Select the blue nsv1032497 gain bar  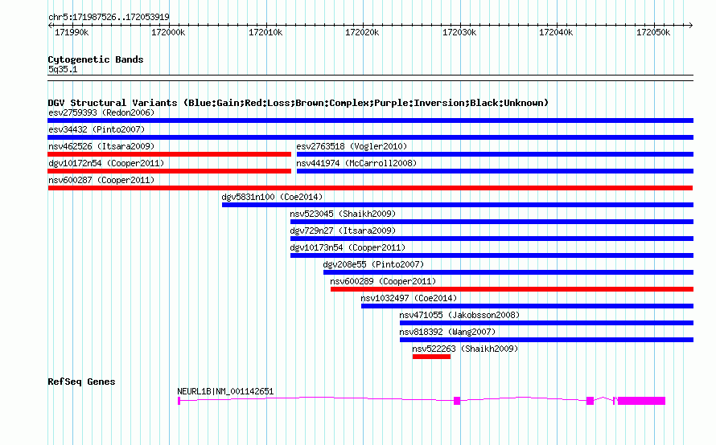tap(528, 306)
